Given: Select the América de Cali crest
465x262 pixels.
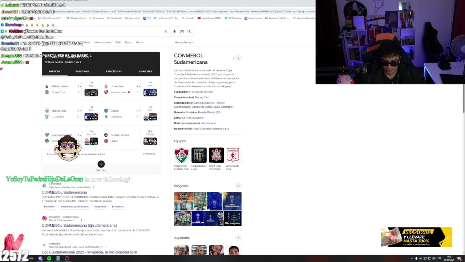Looking at the screenshot, I should (233, 155).
